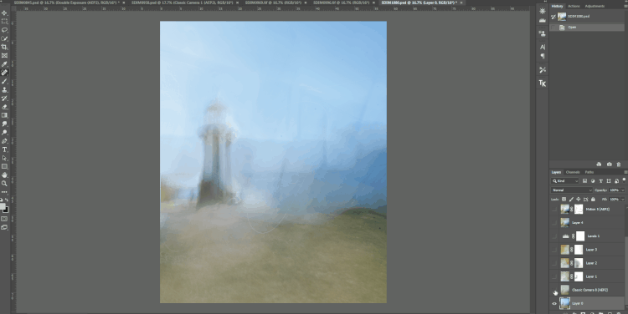Open the Paragraph panel from the dock
Image resolution: width=628 pixels, height=314 pixels.
[x=543, y=56]
